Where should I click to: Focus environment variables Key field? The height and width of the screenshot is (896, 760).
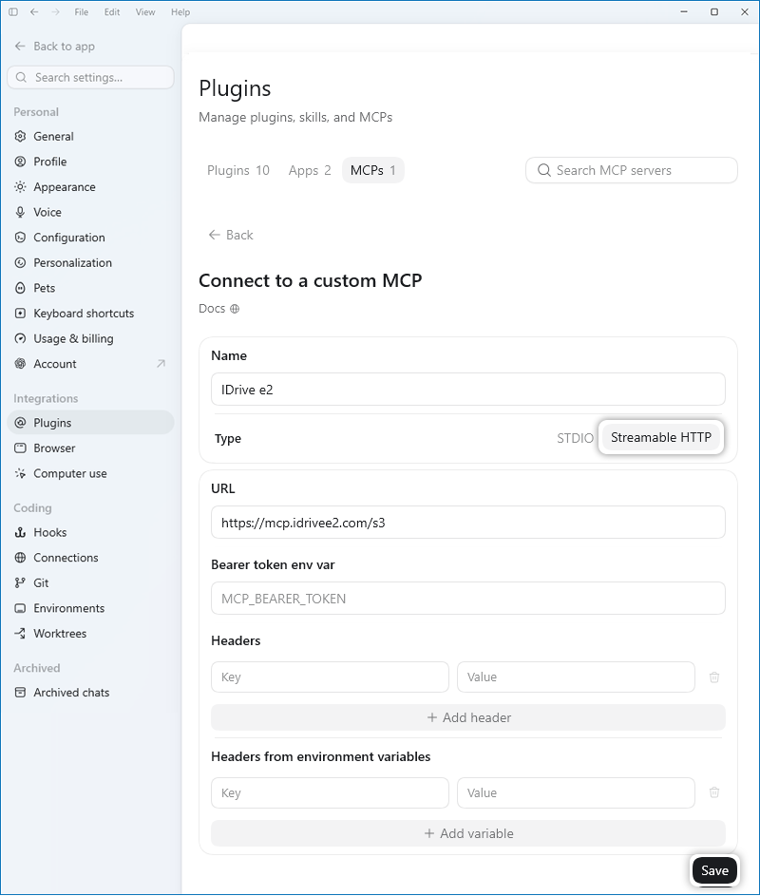click(x=330, y=793)
